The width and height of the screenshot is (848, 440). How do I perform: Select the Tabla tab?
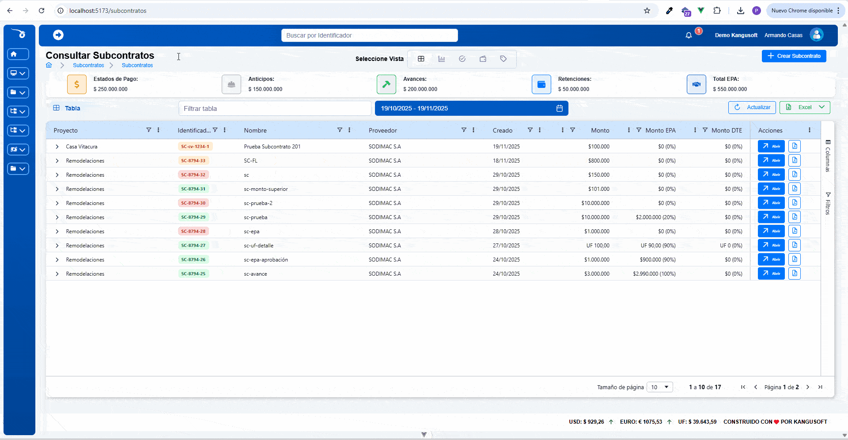tap(67, 108)
